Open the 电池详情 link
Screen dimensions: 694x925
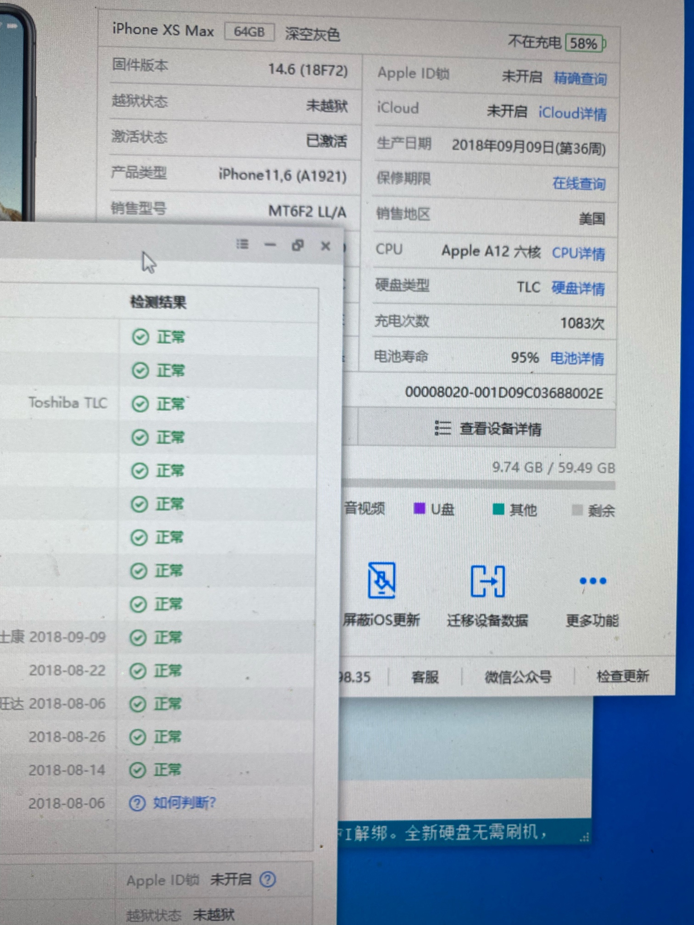577,358
